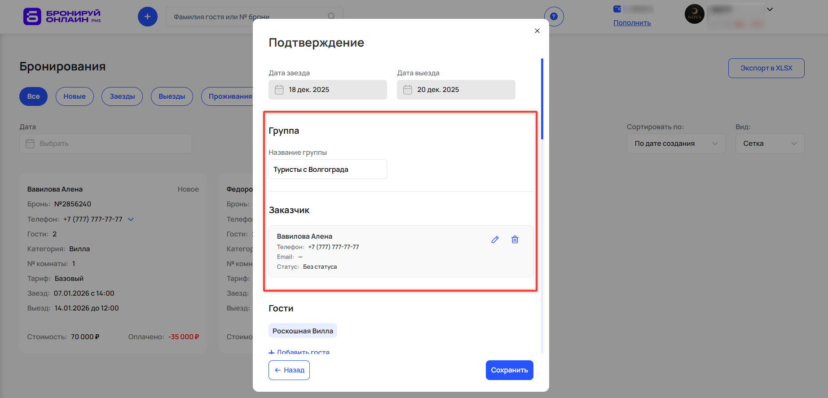
Task: Click the group name input field
Action: [327, 170]
